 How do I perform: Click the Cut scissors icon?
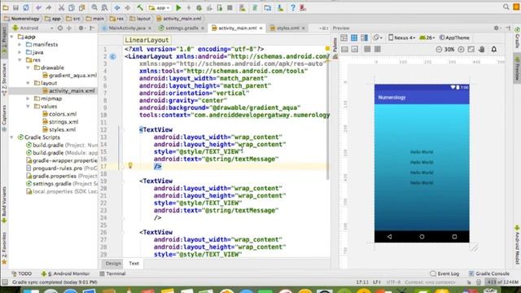coord(61,7)
